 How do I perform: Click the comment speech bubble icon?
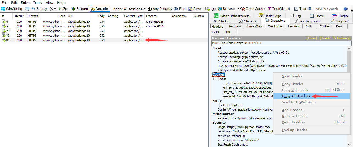click(27, 9)
